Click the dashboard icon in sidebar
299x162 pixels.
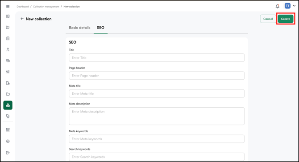point(8,16)
